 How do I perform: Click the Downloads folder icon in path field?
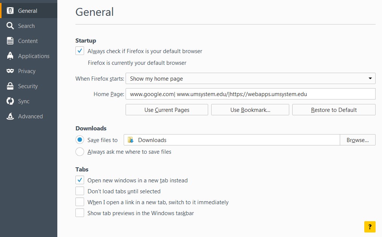[x=130, y=140]
